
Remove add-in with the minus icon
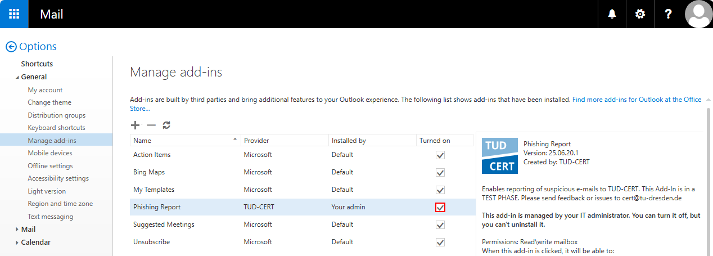[x=151, y=125]
